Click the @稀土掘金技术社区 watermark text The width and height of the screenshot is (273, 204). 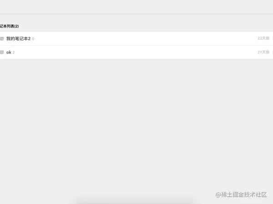pyautogui.click(x=241, y=194)
